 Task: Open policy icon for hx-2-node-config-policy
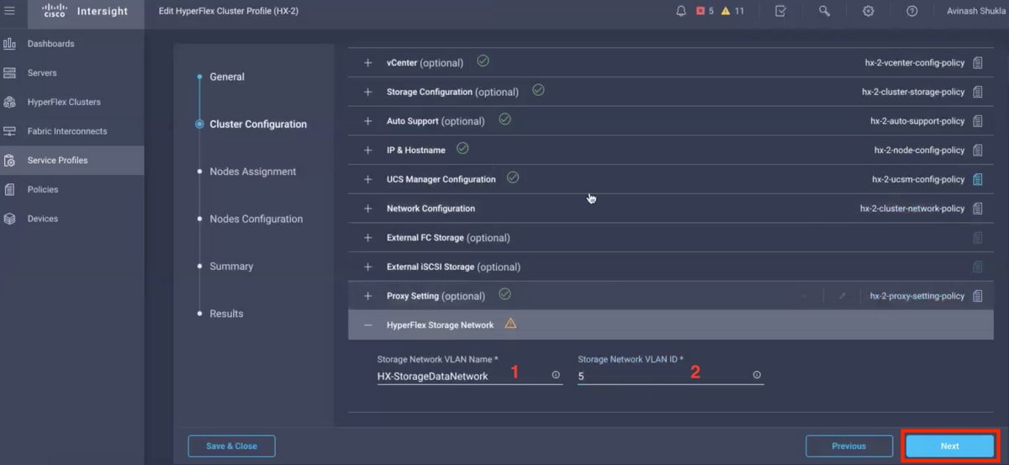(x=978, y=151)
